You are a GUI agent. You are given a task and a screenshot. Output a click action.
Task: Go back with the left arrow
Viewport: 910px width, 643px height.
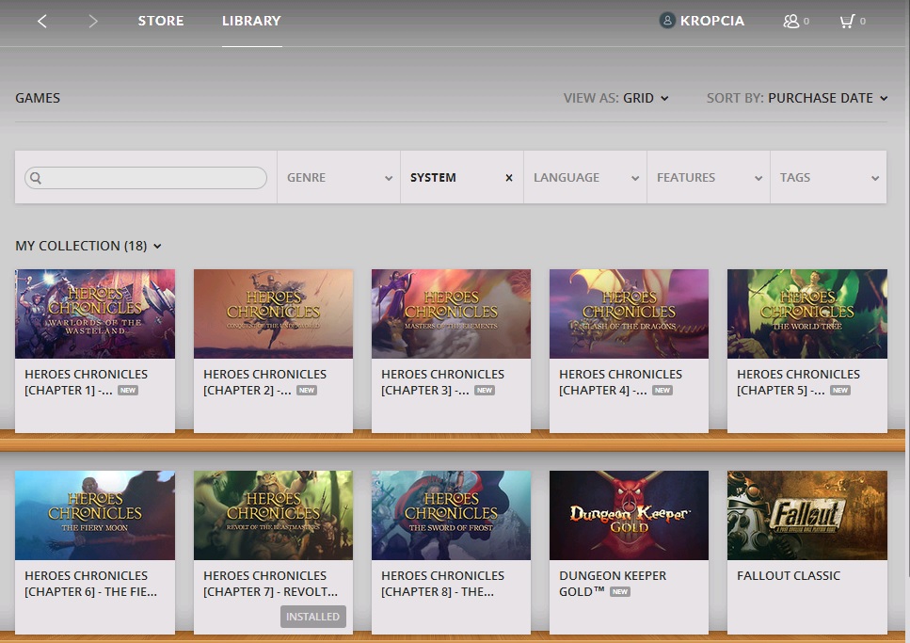click(41, 22)
